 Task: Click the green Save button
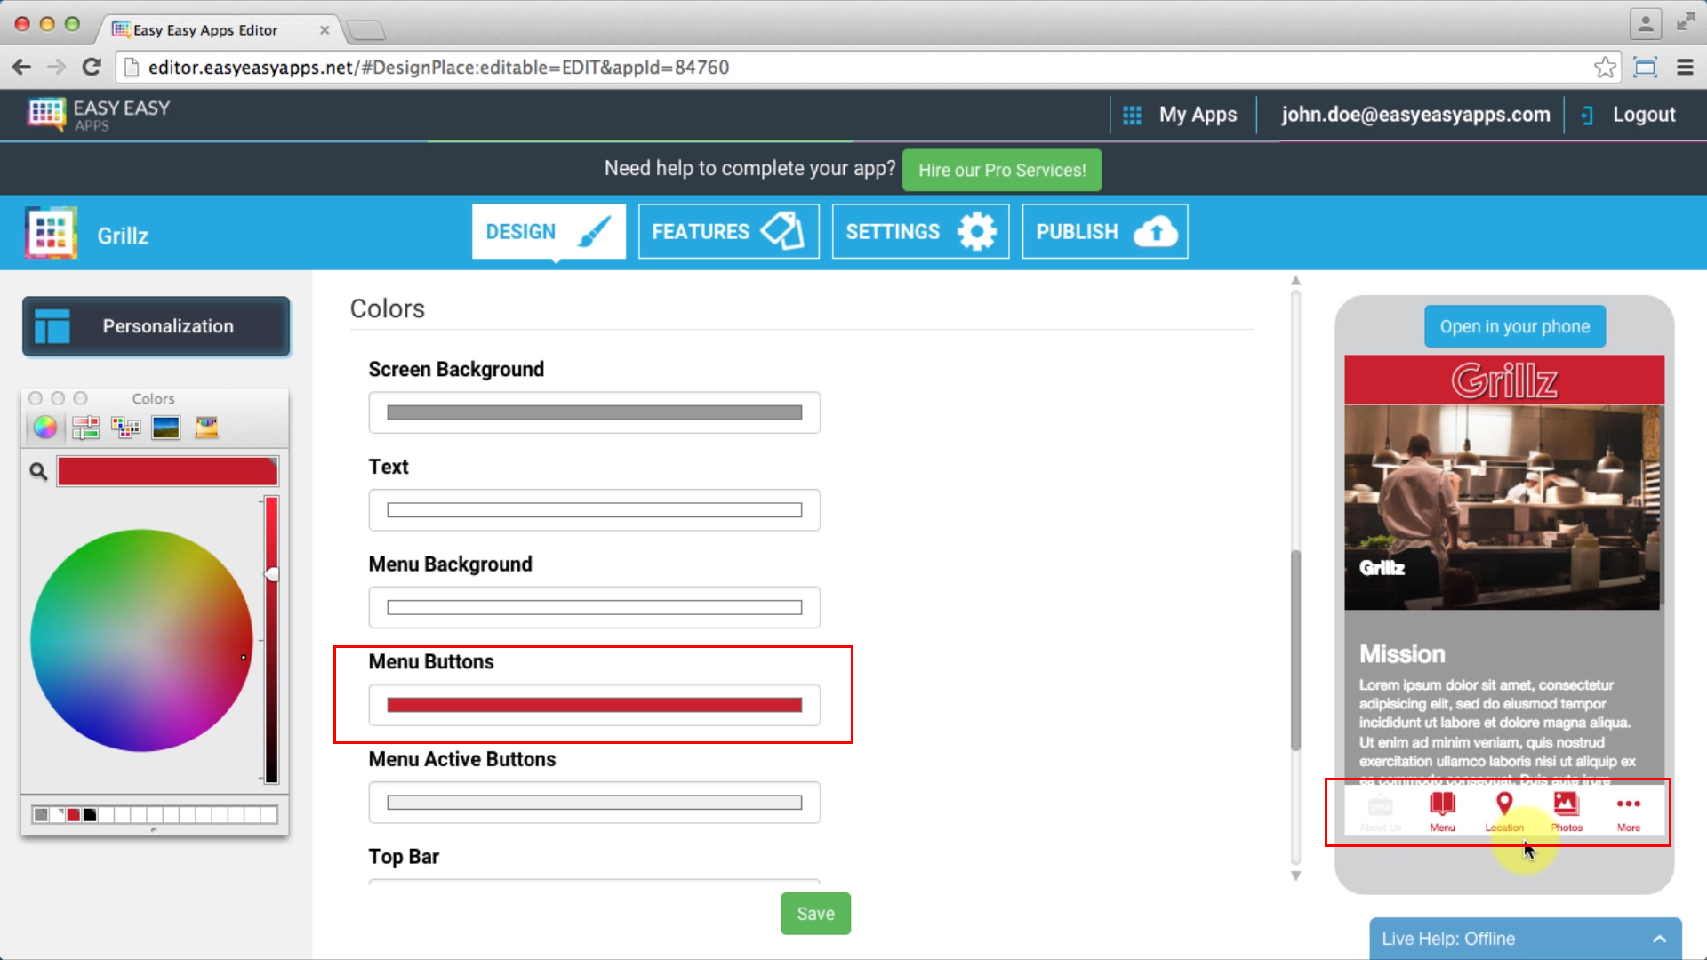[x=815, y=914]
